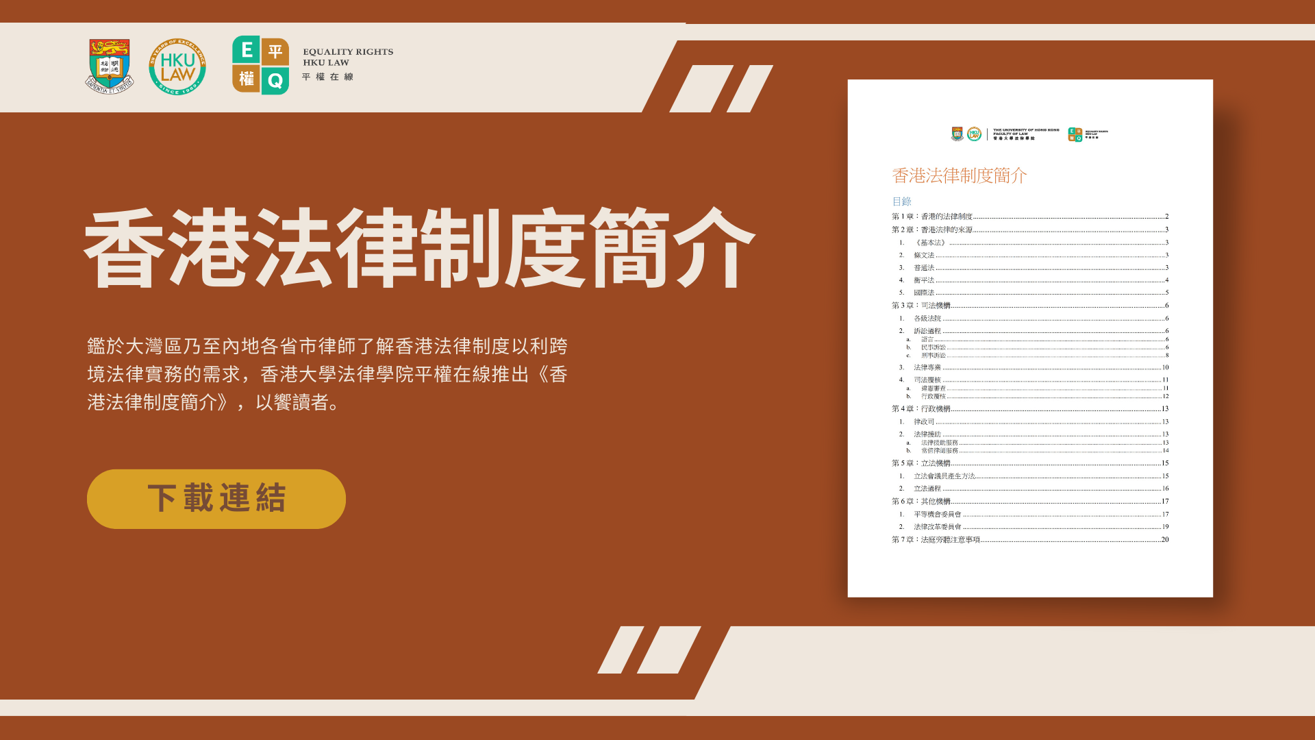Click the 平等機會委員會 contents entry
Viewport: 1315px width, 740px height.
coord(1034,515)
